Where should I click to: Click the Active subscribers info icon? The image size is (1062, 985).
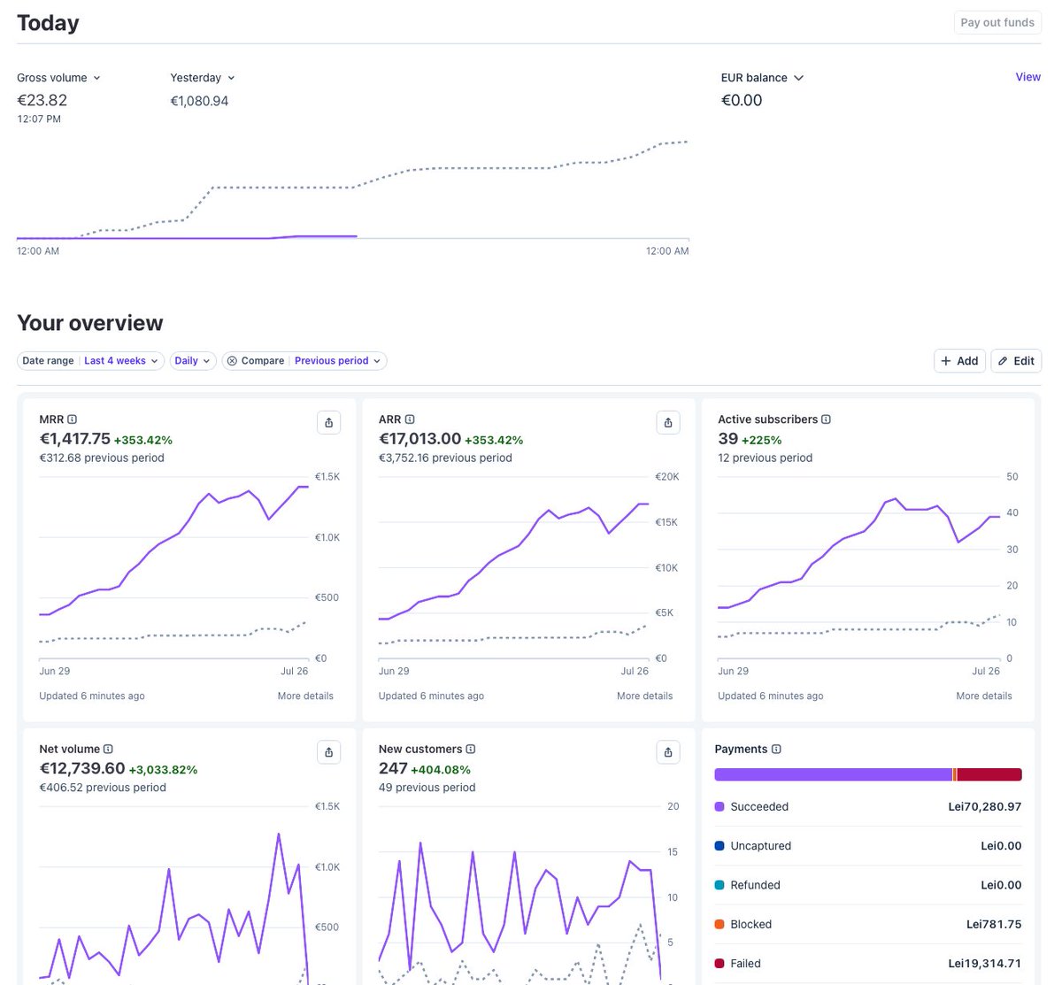pyautogui.click(x=826, y=419)
